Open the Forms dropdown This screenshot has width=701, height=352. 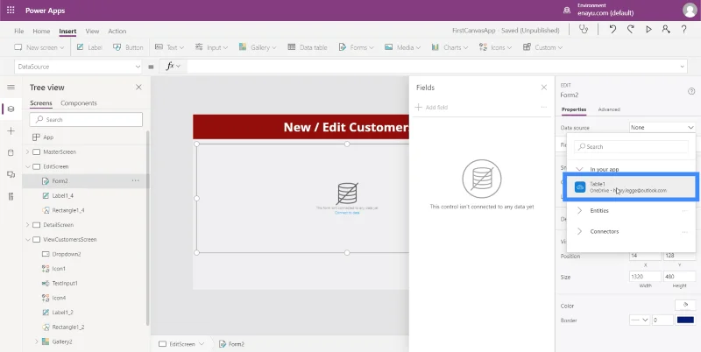(357, 47)
